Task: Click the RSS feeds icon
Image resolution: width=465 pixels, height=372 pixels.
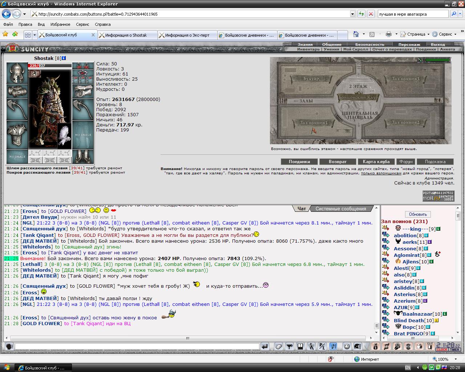Action: coord(372,34)
